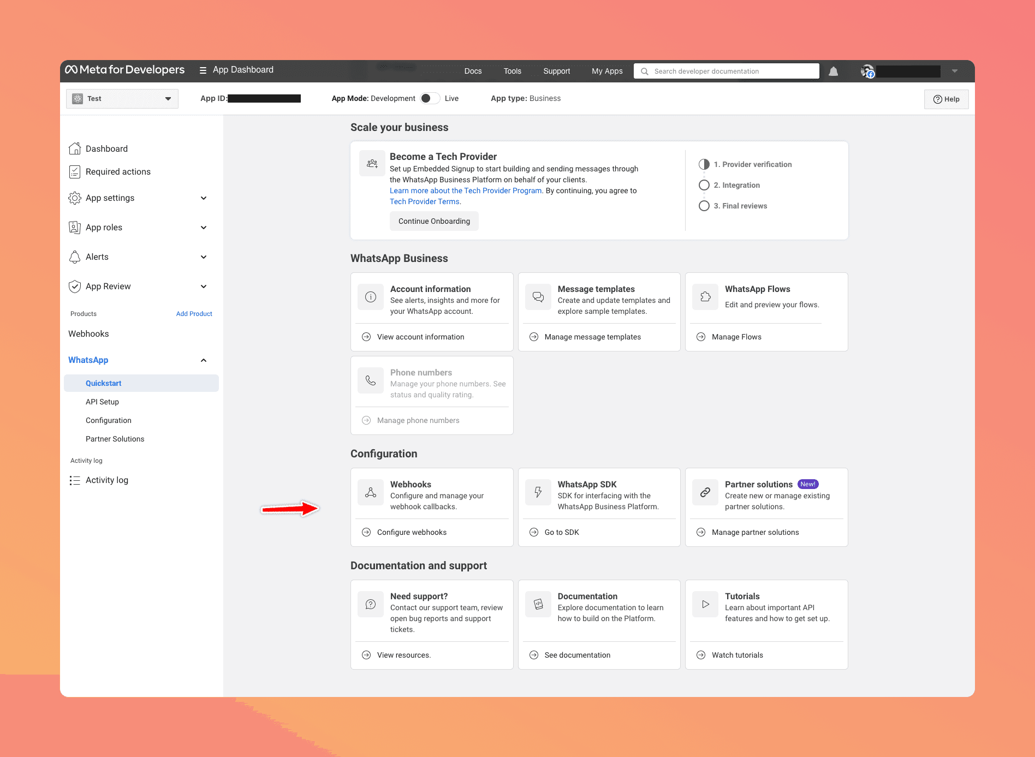Select the Provider verification step indicator
1035x757 pixels.
[x=704, y=164]
